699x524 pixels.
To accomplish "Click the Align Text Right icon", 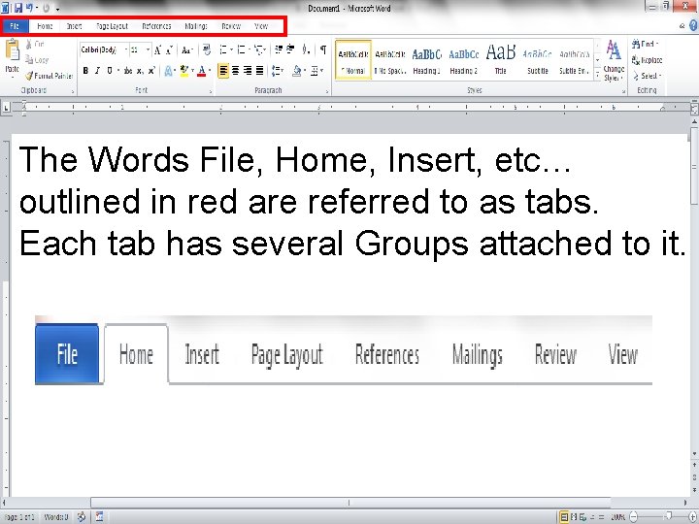I will (248, 71).
